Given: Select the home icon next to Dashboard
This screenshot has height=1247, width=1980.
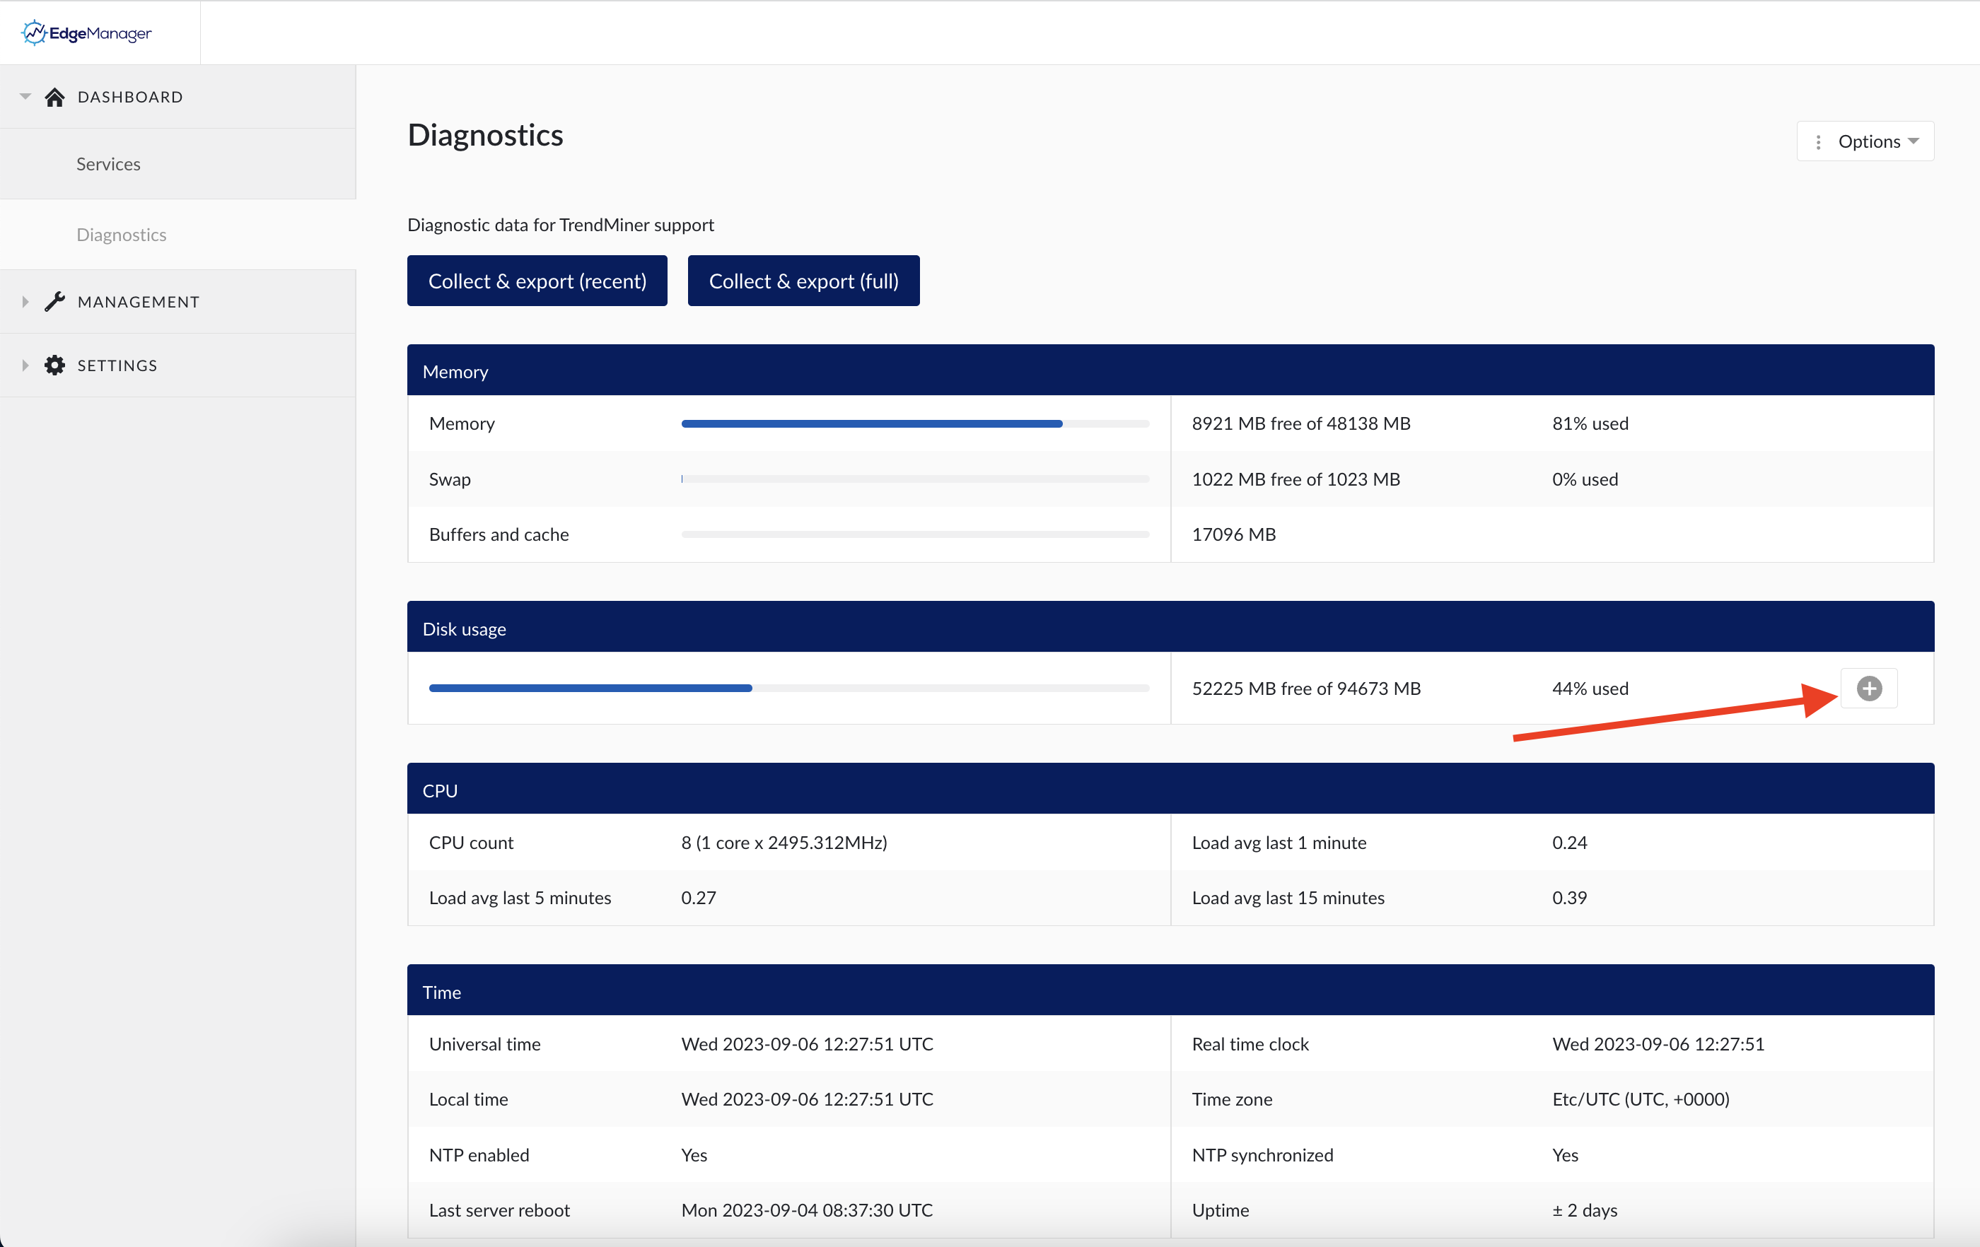Looking at the screenshot, I should pos(55,96).
